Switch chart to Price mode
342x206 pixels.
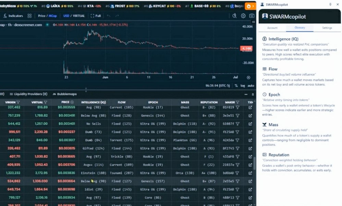pyautogui.click(x=41, y=16)
